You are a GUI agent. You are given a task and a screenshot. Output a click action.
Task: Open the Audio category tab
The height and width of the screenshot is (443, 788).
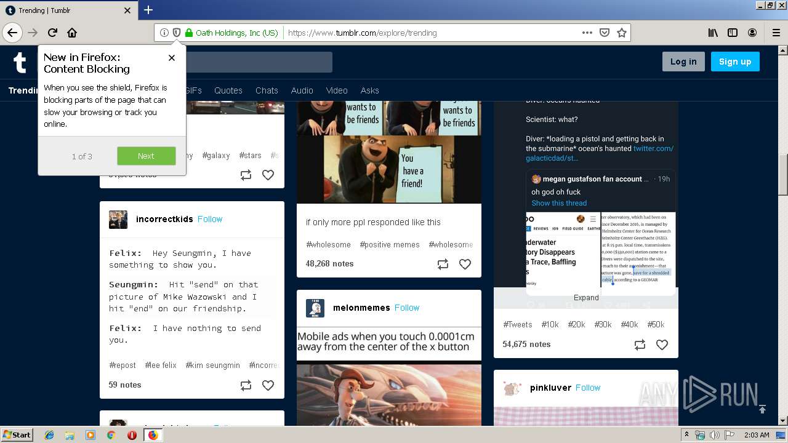click(302, 90)
